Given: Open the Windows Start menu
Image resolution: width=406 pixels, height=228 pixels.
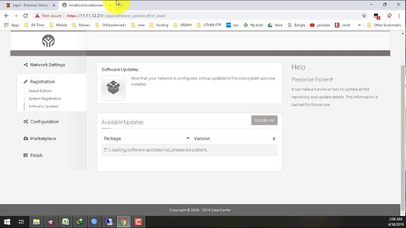Looking at the screenshot, I should pyautogui.click(x=7, y=222).
